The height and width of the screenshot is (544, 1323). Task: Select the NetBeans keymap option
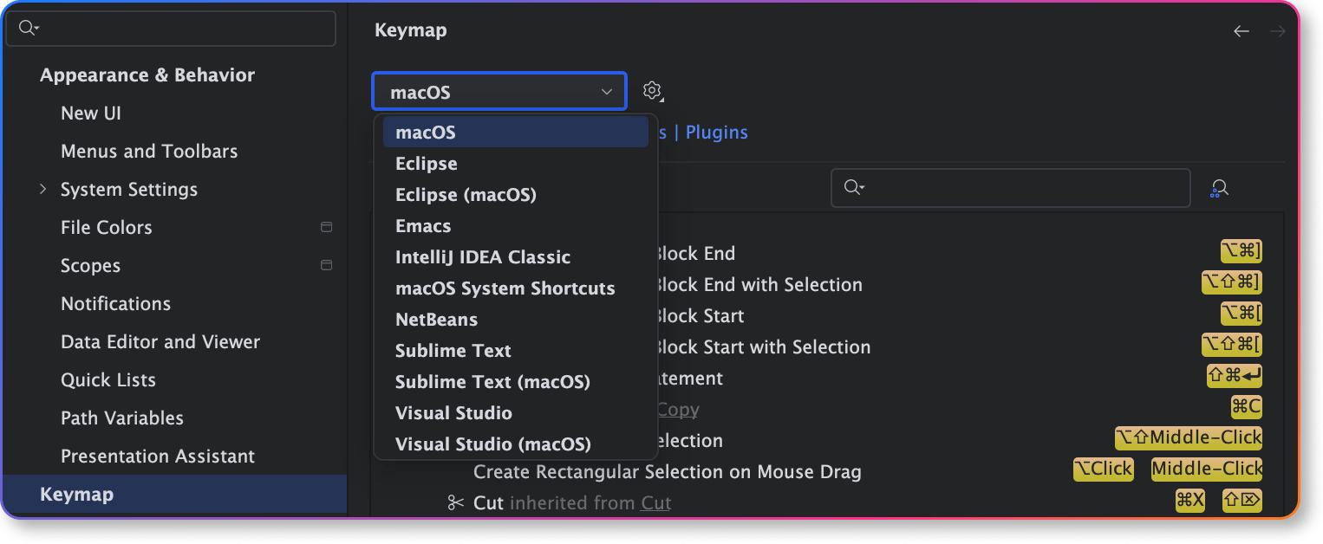[516, 320]
